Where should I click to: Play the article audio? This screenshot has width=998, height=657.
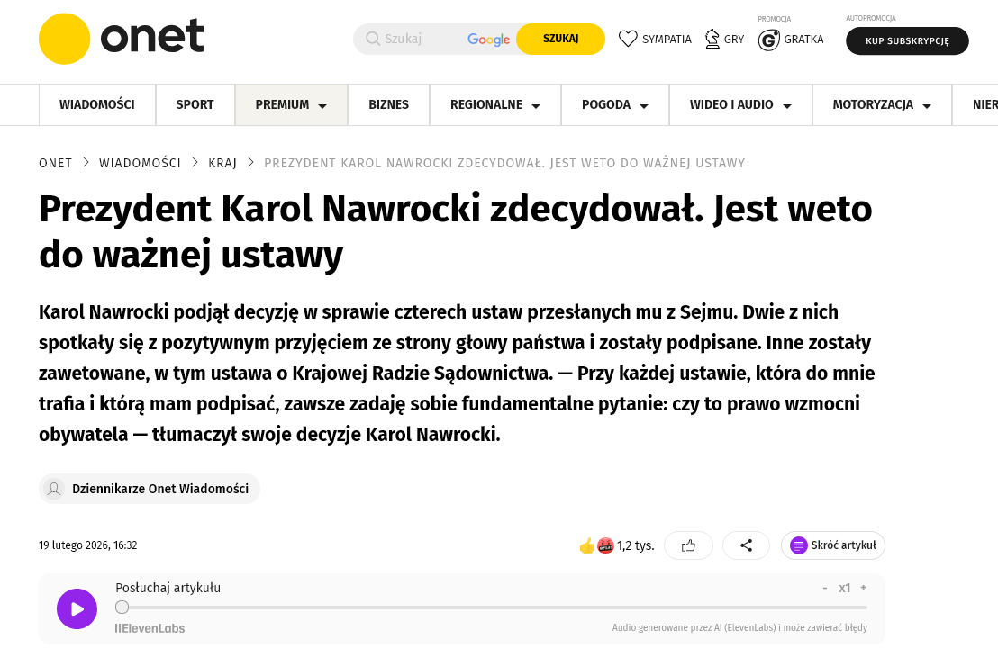(x=77, y=608)
